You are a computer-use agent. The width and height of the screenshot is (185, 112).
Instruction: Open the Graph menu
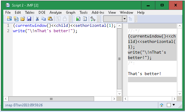tap(71, 13)
